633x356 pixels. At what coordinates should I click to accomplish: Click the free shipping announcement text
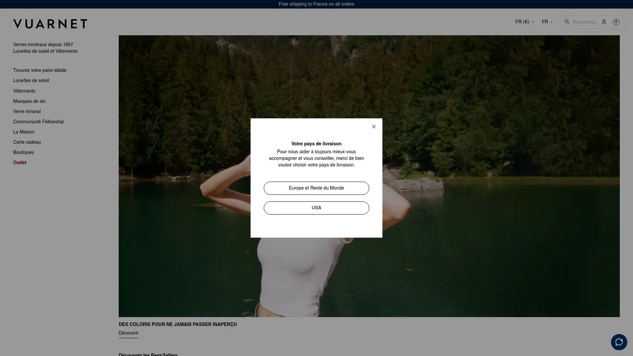click(x=316, y=4)
